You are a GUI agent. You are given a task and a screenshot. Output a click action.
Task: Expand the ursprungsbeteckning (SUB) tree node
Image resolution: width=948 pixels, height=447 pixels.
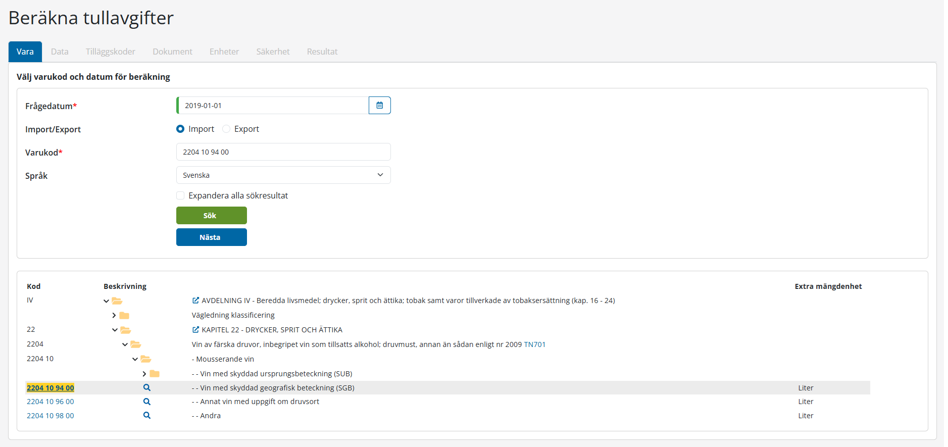tap(144, 374)
